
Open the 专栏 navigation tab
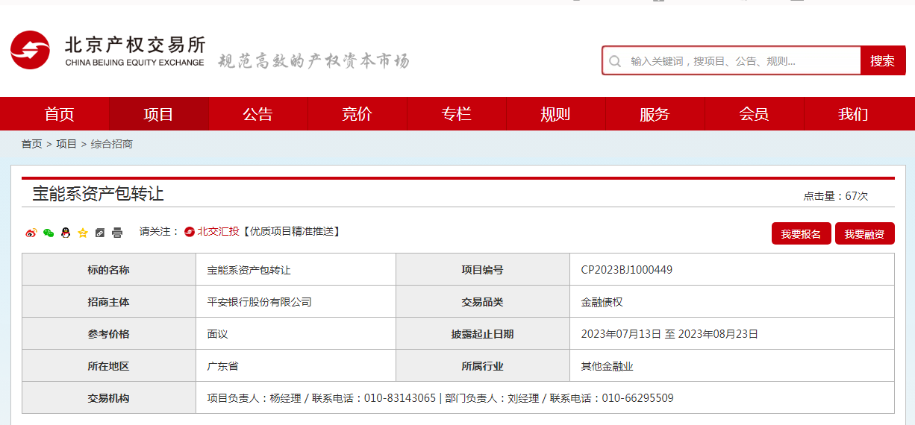pyautogui.click(x=457, y=114)
